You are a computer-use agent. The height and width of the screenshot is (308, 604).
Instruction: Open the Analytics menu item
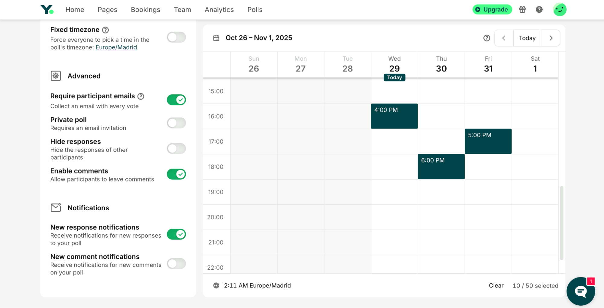coord(219,9)
